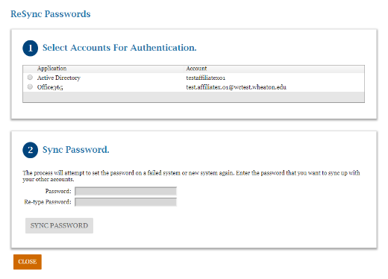Image resolution: width=388 pixels, height=279 pixels.
Task: Click the Select Accounts For Authentication heading
Action: 119,48
